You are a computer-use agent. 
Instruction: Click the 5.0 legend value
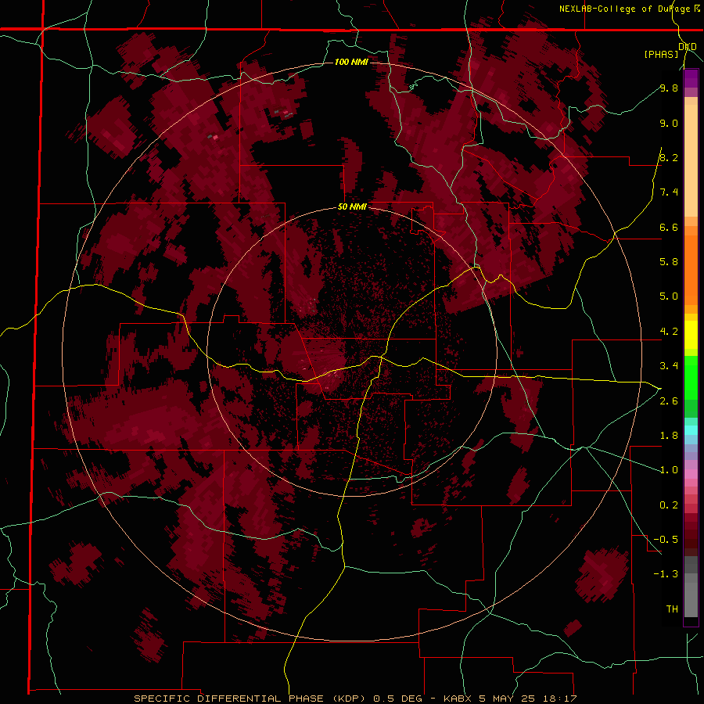pyautogui.click(x=669, y=296)
